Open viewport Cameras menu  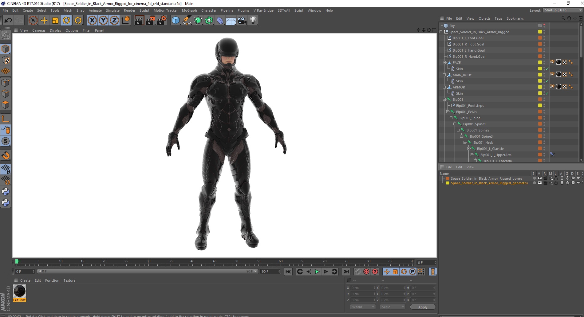(x=39, y=30)
